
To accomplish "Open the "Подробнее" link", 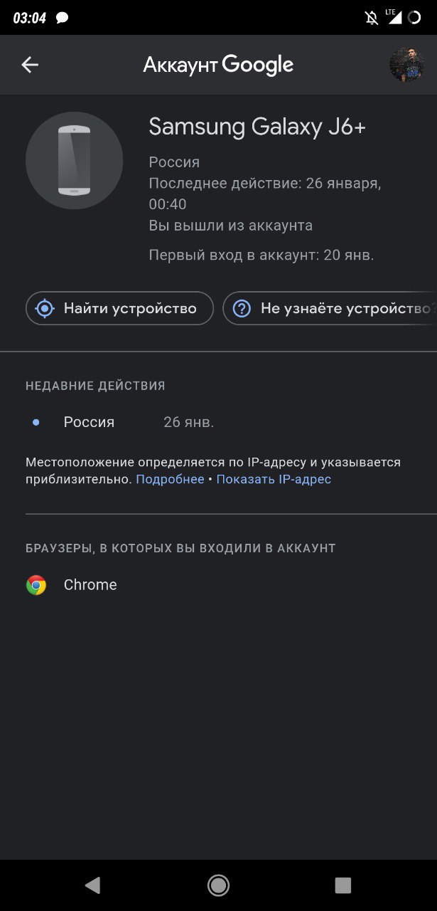I will click(x=170, y=479).
